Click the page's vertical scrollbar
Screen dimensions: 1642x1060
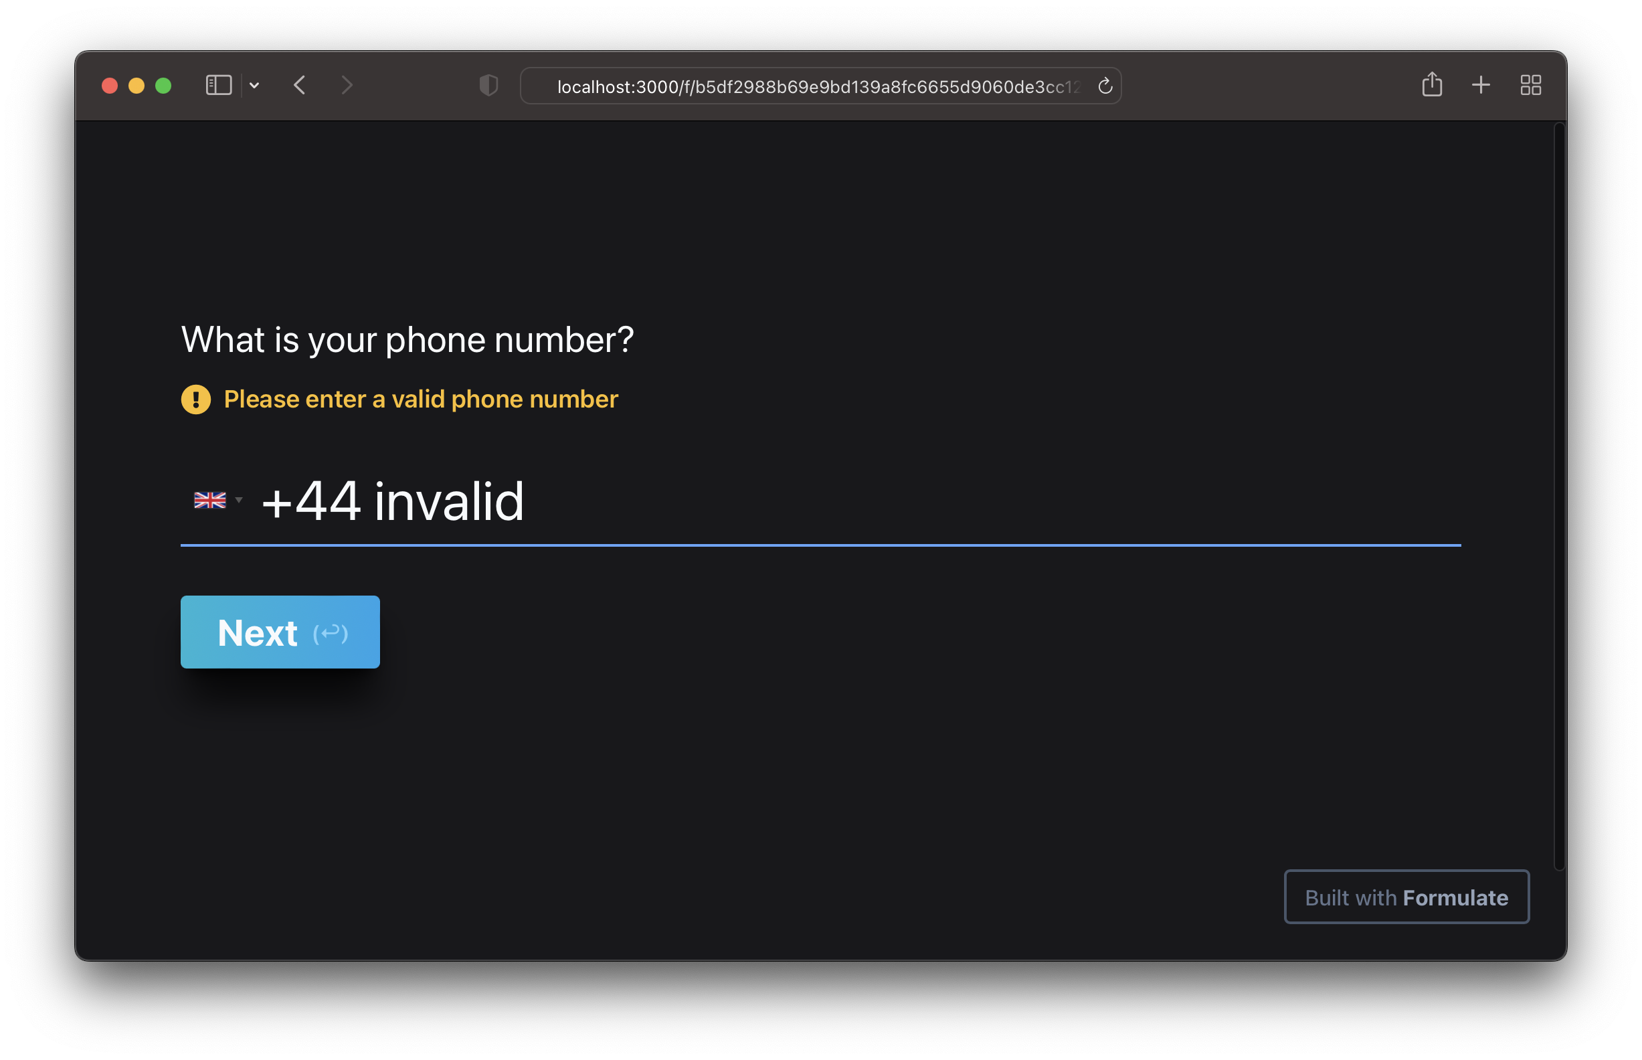[1560, 496]
